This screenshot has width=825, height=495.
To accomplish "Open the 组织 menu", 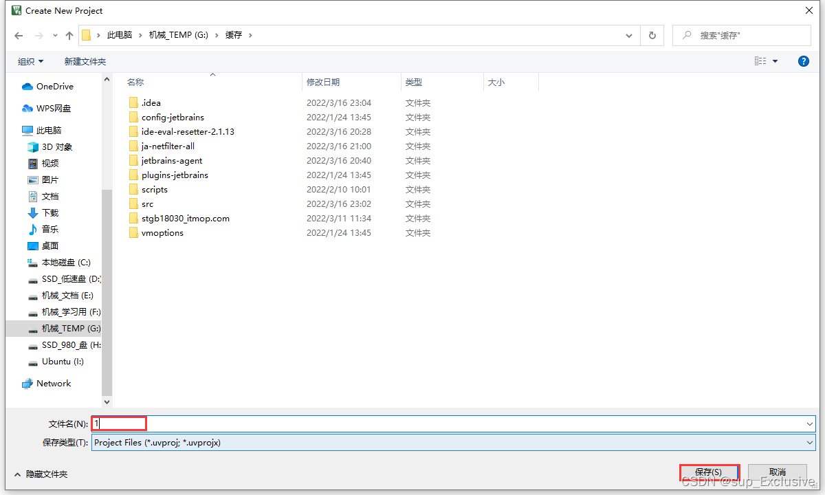I will point(30,61).
